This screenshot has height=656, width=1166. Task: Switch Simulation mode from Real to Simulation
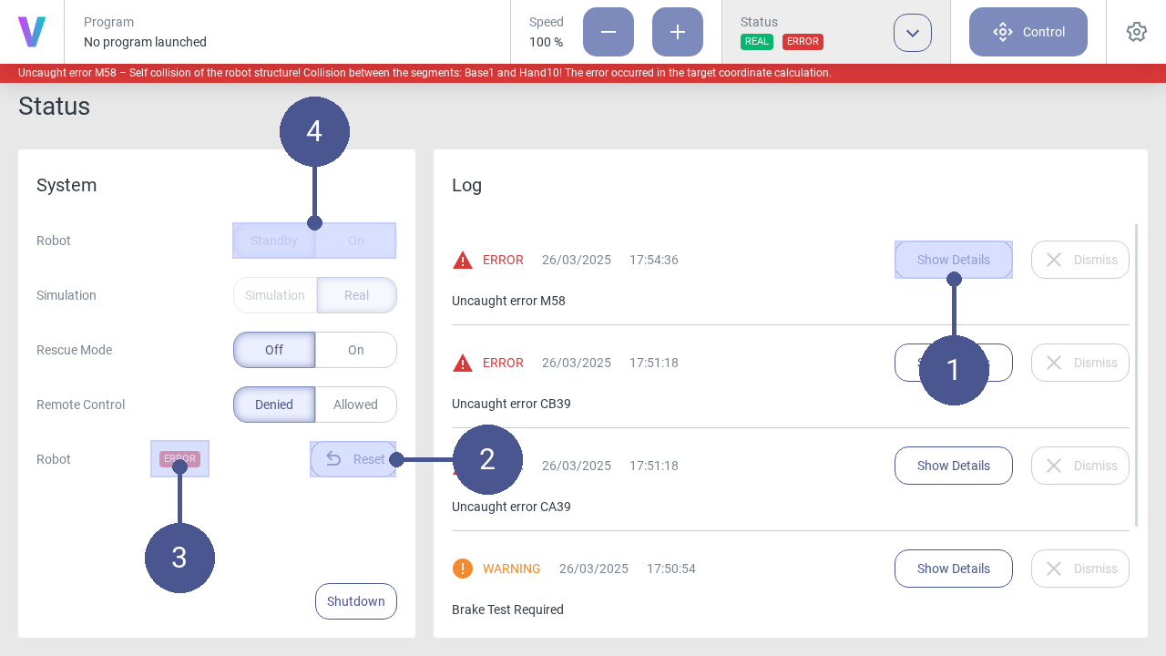pyautogui.click(x=274, y=294)
